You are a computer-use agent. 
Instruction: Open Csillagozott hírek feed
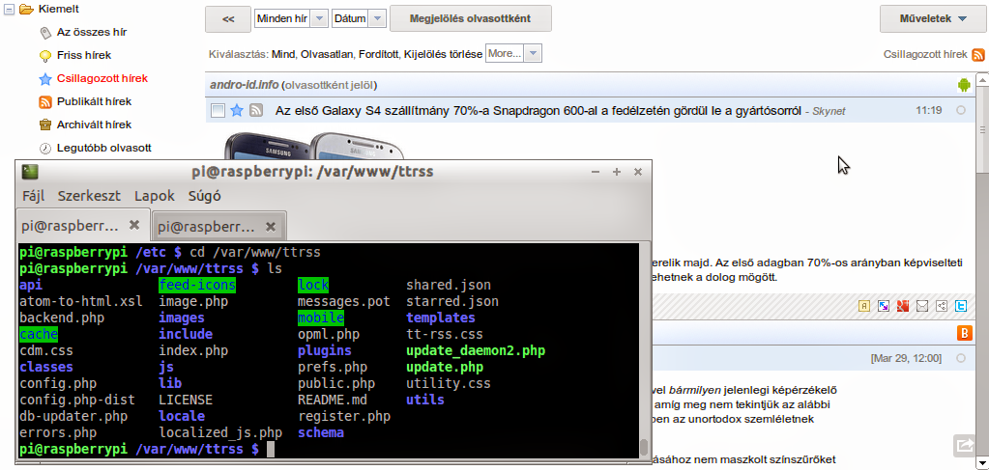pos(102,79)
